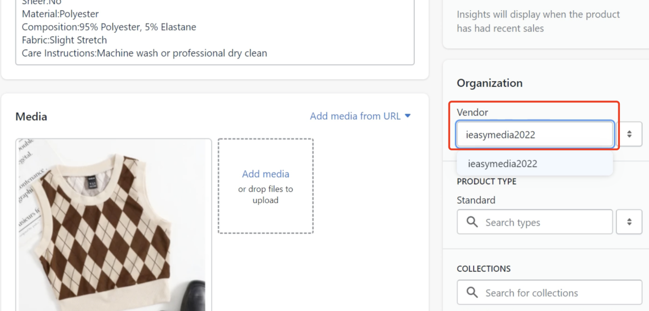
Task: Click the magnifier icon in Search types
Action: [473, 222]
